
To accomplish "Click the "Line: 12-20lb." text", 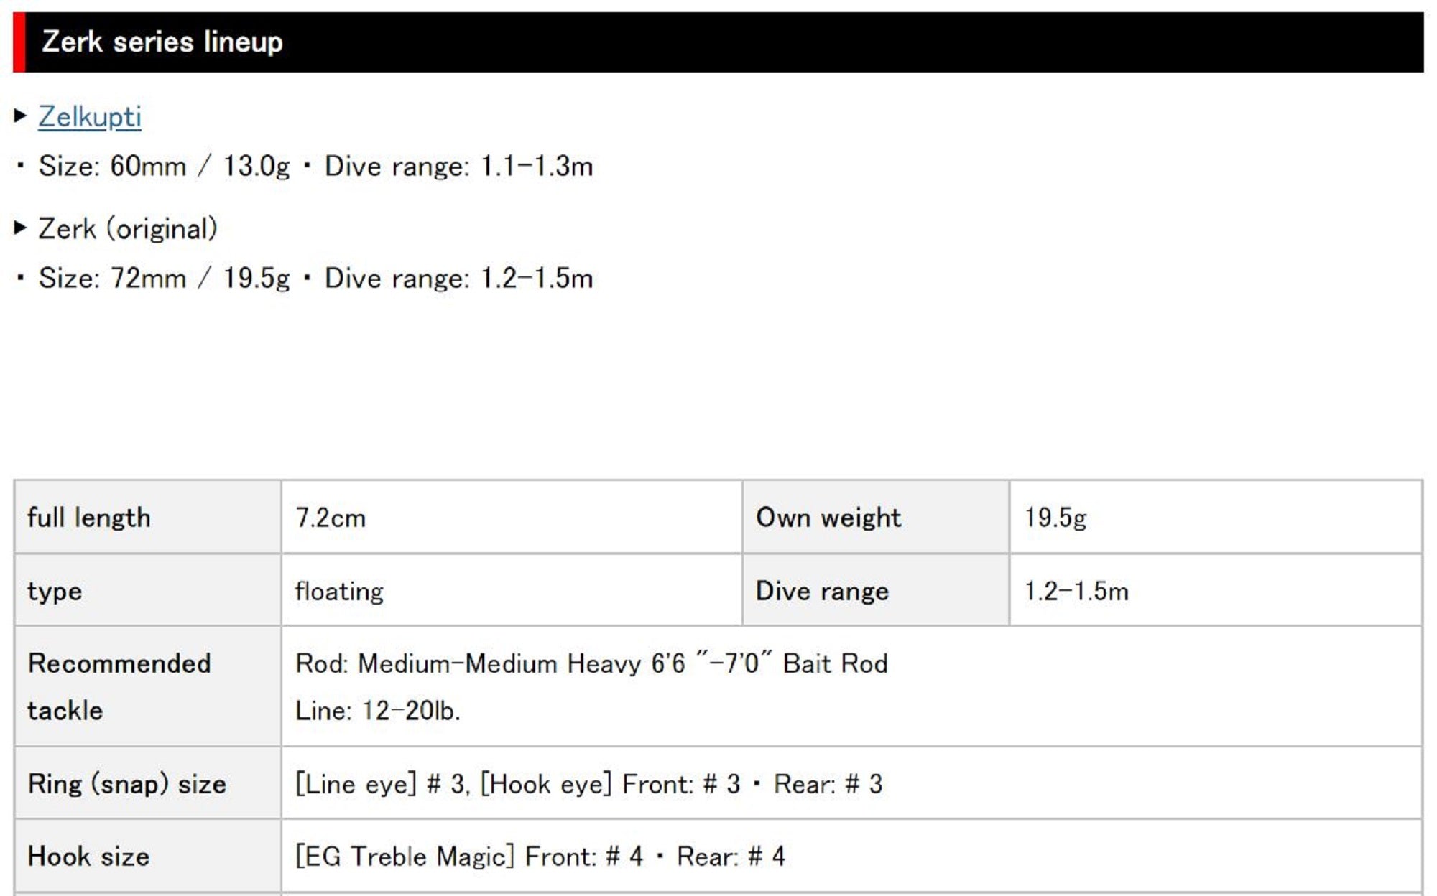I will (377, 711).
